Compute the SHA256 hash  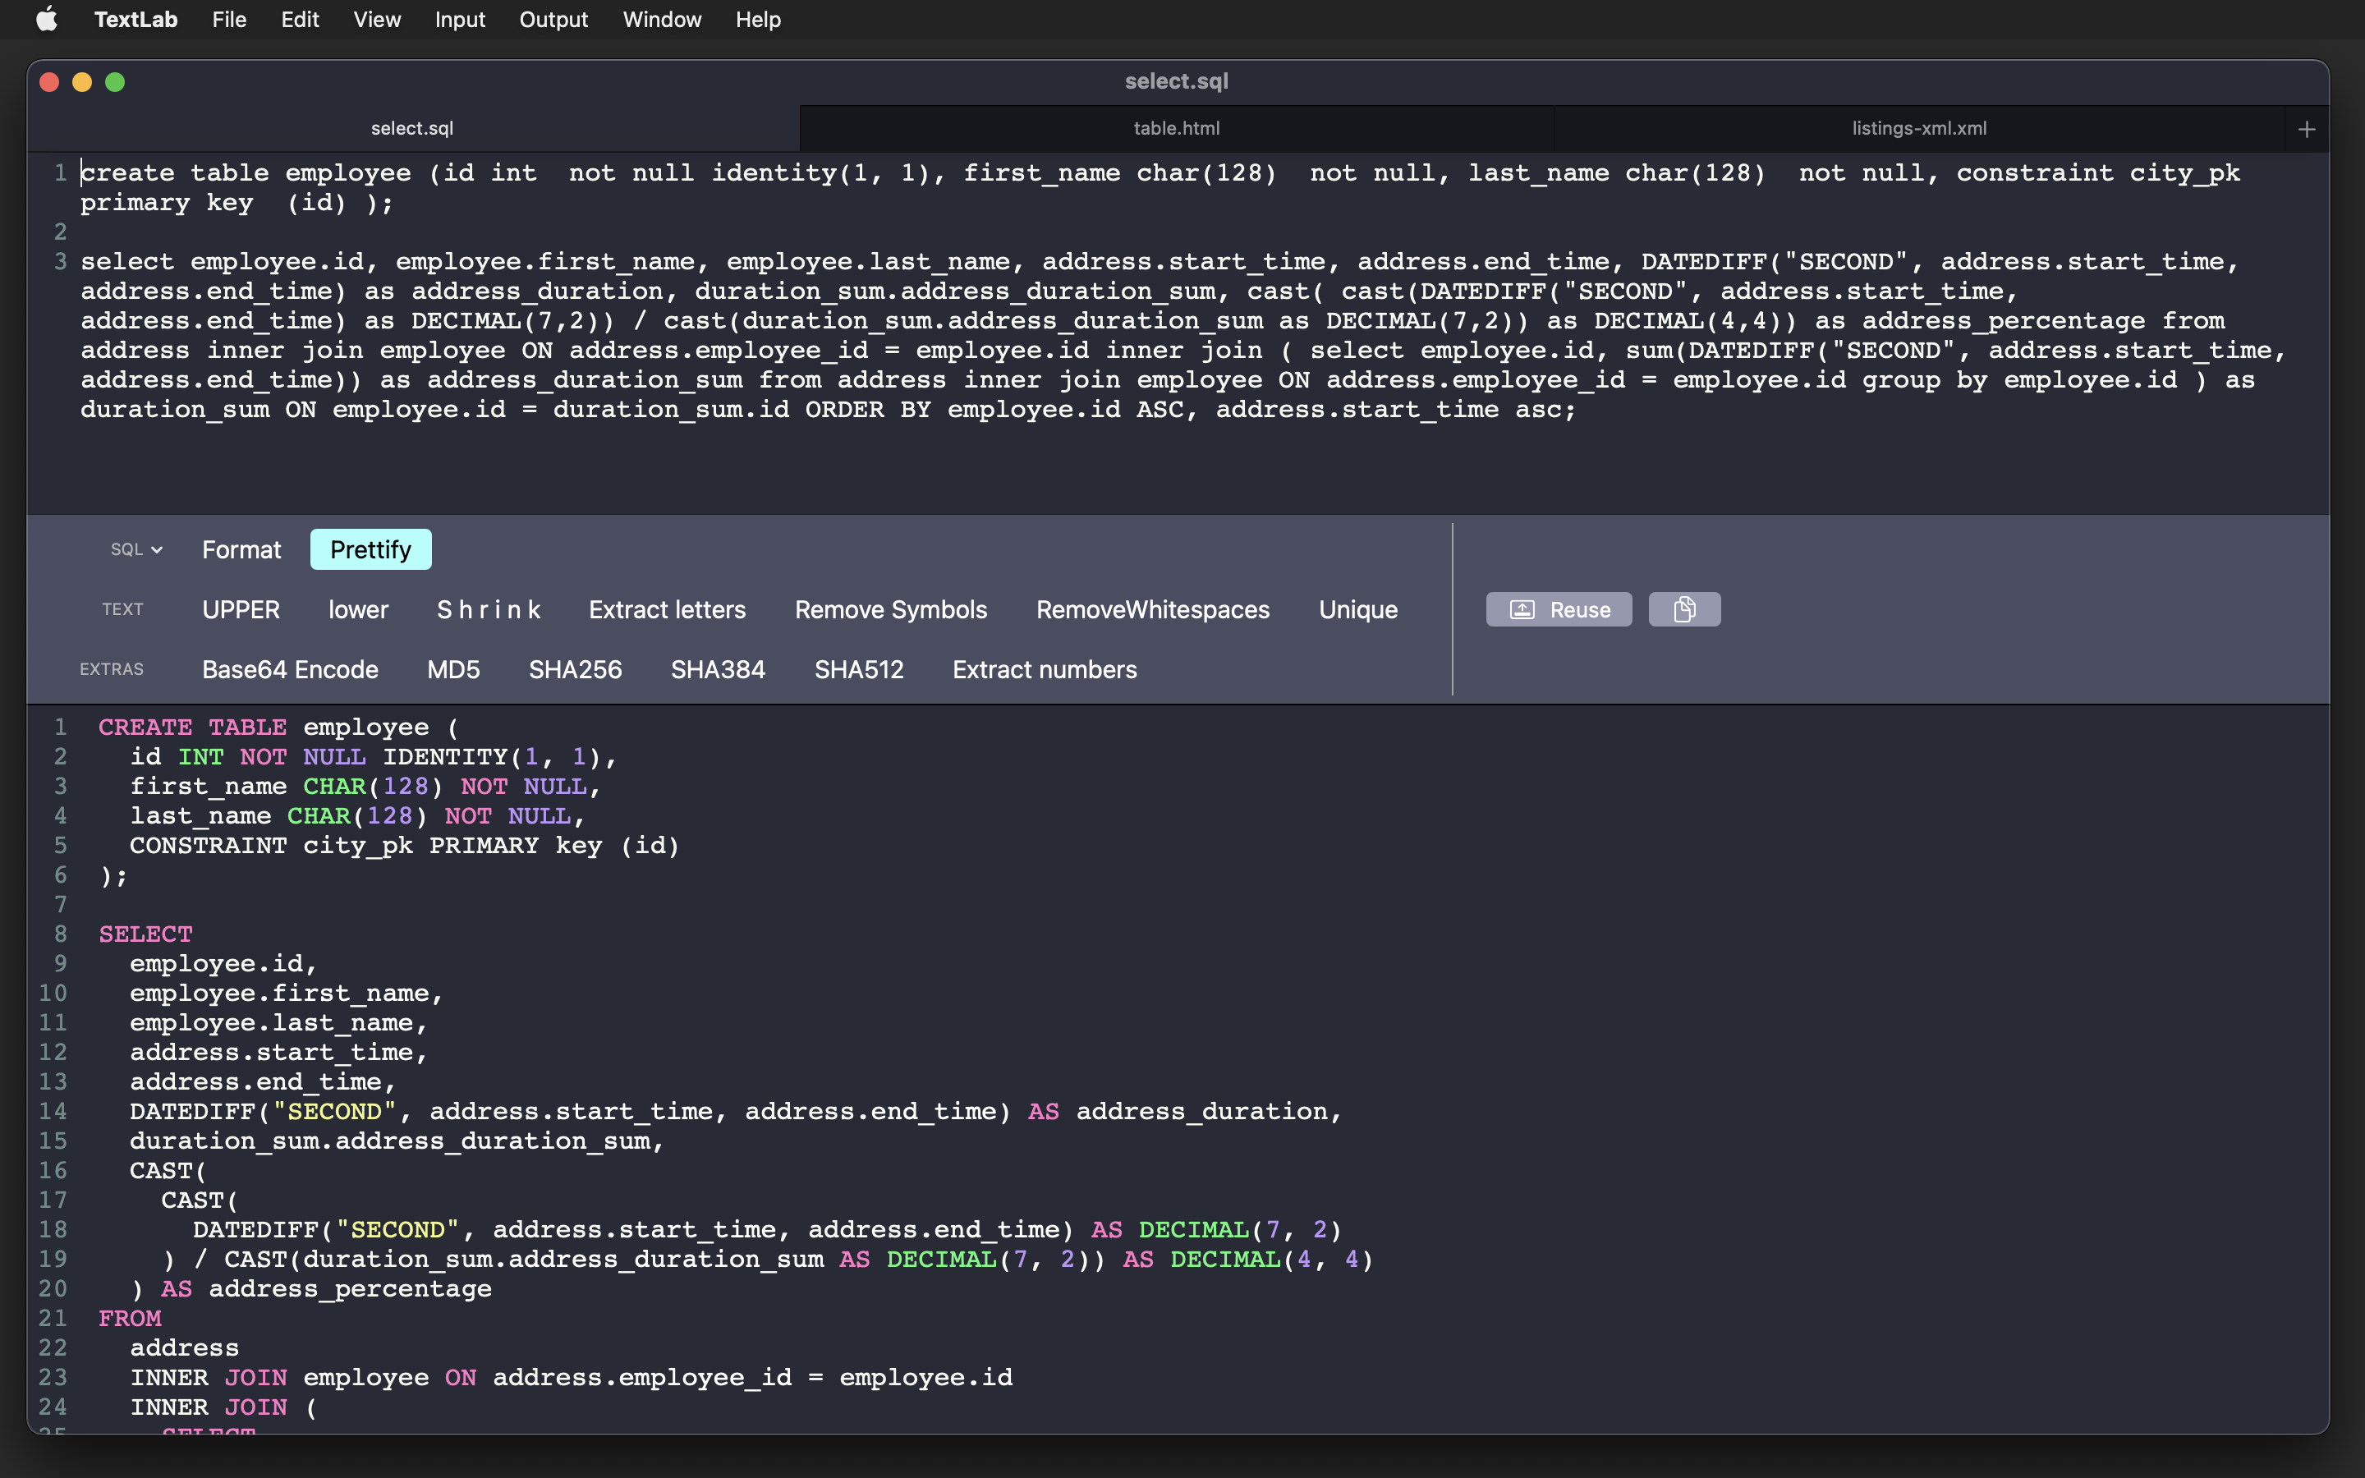[x=575, y=669]
